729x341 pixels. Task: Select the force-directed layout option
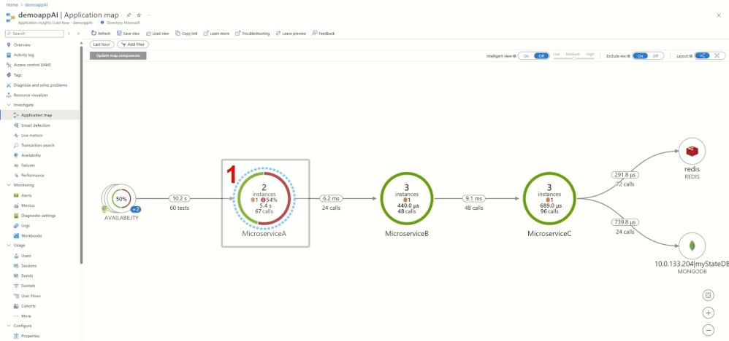pyautogui.click(x=717, y=55)
